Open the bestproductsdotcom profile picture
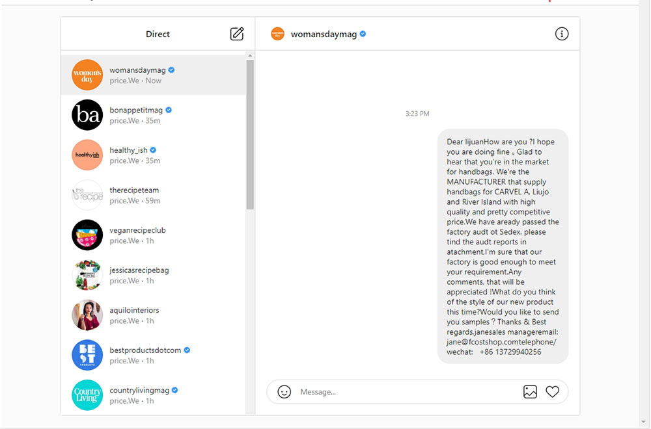 [x=87, y=355]
